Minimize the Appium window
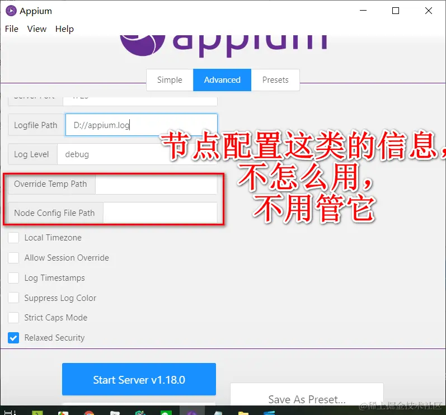This screenshot has height=415, width=446. coord(363,11)
